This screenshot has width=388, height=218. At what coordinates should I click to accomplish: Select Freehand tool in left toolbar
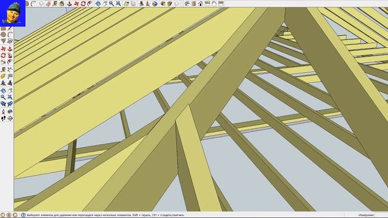pyautogui.click(x=10, y=41)
